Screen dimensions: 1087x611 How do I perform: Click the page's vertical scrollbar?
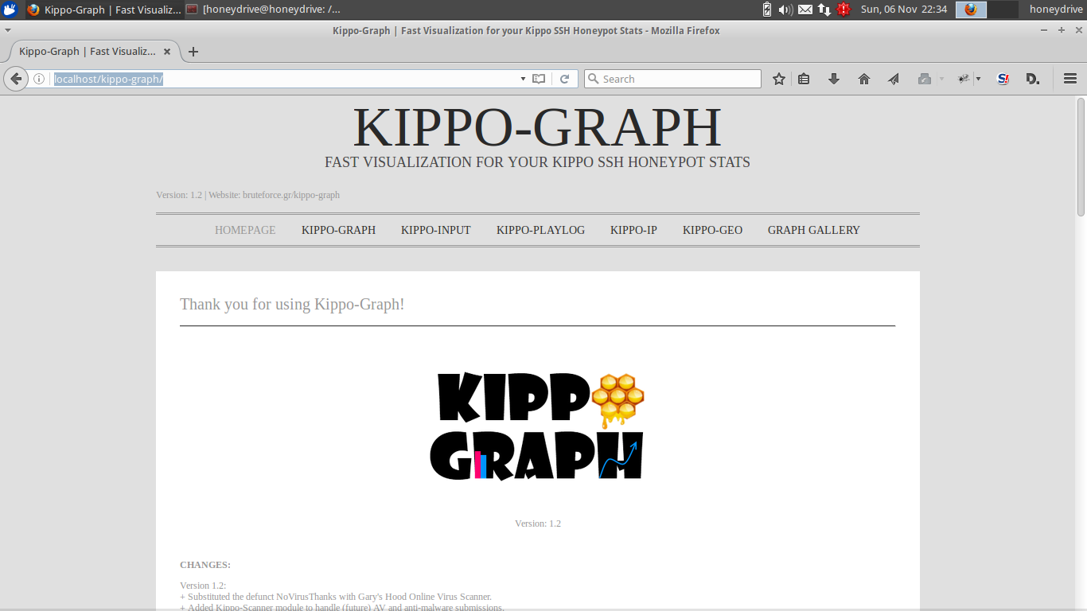1081,156
